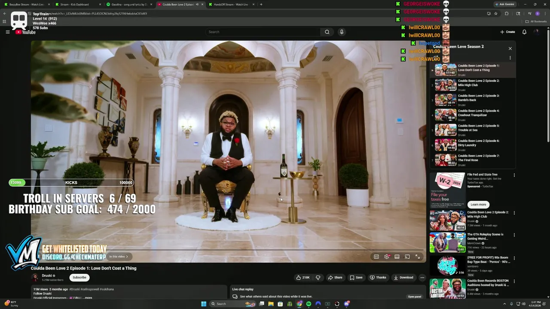Download the video
Image resolution: width=550 pixels, height=309 pixels.
coord(403,278)
